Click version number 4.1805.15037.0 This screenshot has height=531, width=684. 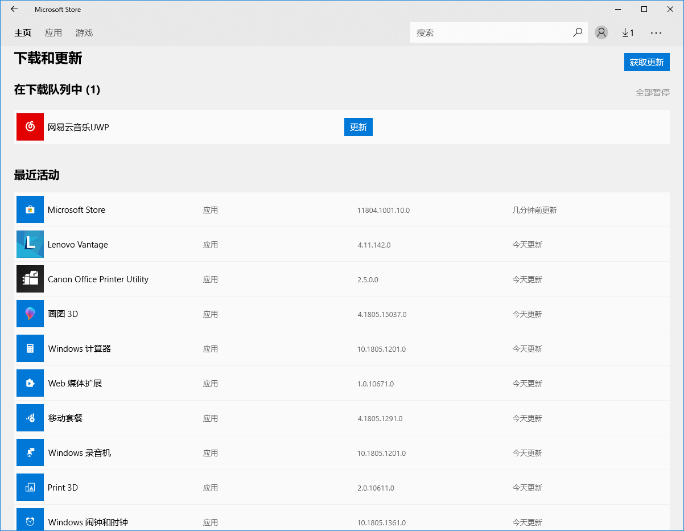pos(382,315)
